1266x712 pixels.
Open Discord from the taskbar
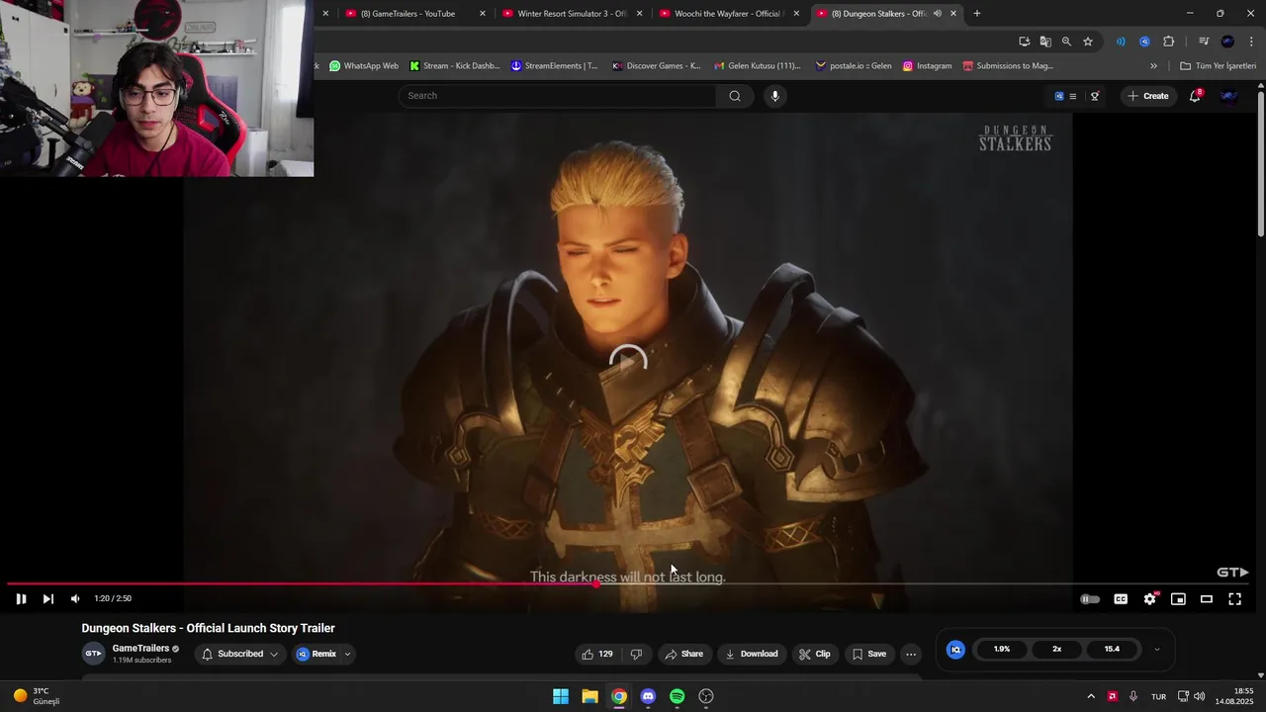point(648,696)
